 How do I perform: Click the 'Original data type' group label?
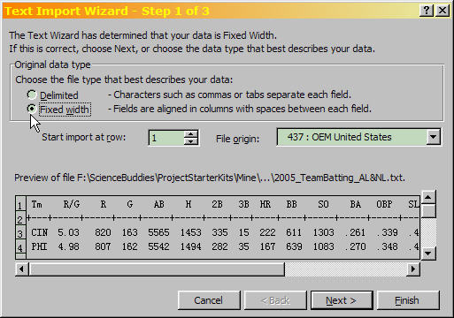point(52,64)
